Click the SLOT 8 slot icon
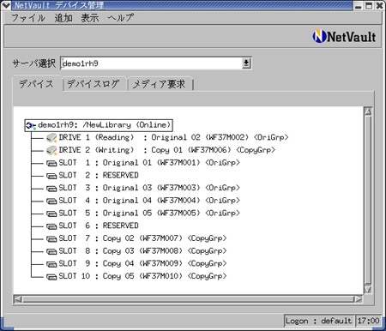Image resolution: width=386 pixels, height=331 pixels. point(51,251)
